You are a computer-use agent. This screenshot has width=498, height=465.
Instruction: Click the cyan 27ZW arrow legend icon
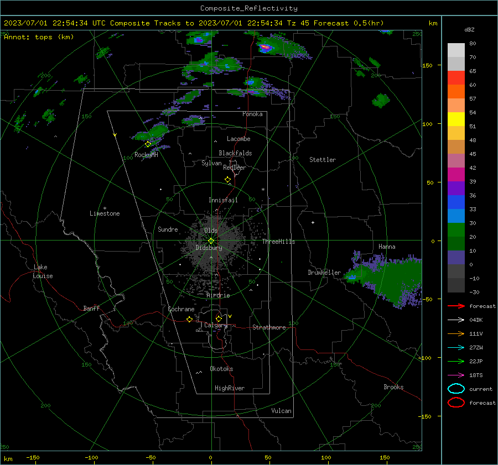coord(456,348)
